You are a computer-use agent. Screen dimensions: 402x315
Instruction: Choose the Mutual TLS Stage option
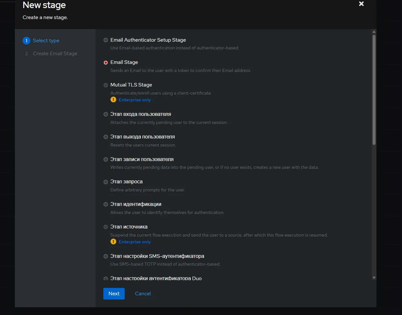106,85
